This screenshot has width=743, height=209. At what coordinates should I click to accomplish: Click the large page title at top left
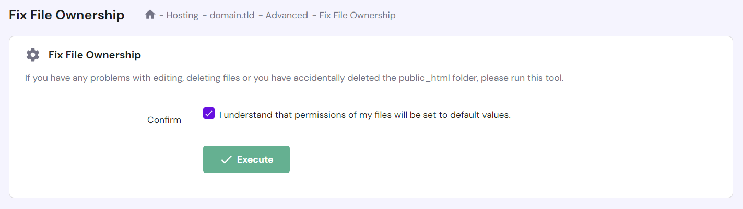(66, 15)
